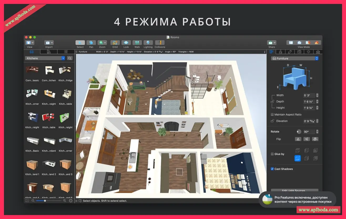Open the furniture library tab
This screenshot has width=346, height=219.
(32, 52)
